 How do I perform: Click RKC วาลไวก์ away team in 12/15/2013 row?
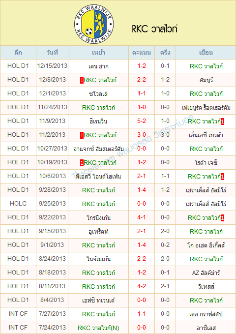pyautogui.click(x=206, y=66)
